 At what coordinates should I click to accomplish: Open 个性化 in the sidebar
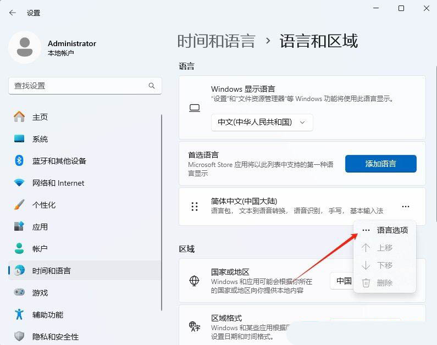(84, 205)
